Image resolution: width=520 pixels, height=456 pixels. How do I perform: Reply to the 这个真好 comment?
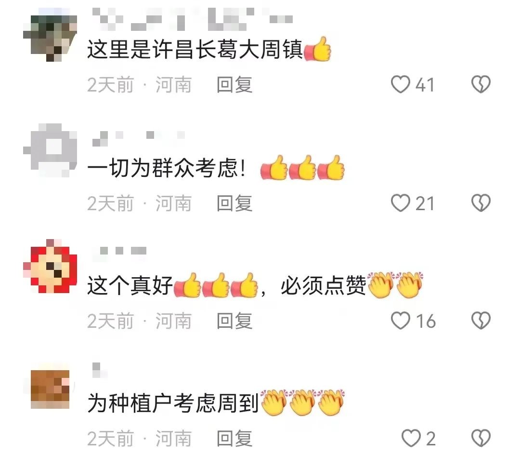(x=234, y=321)
